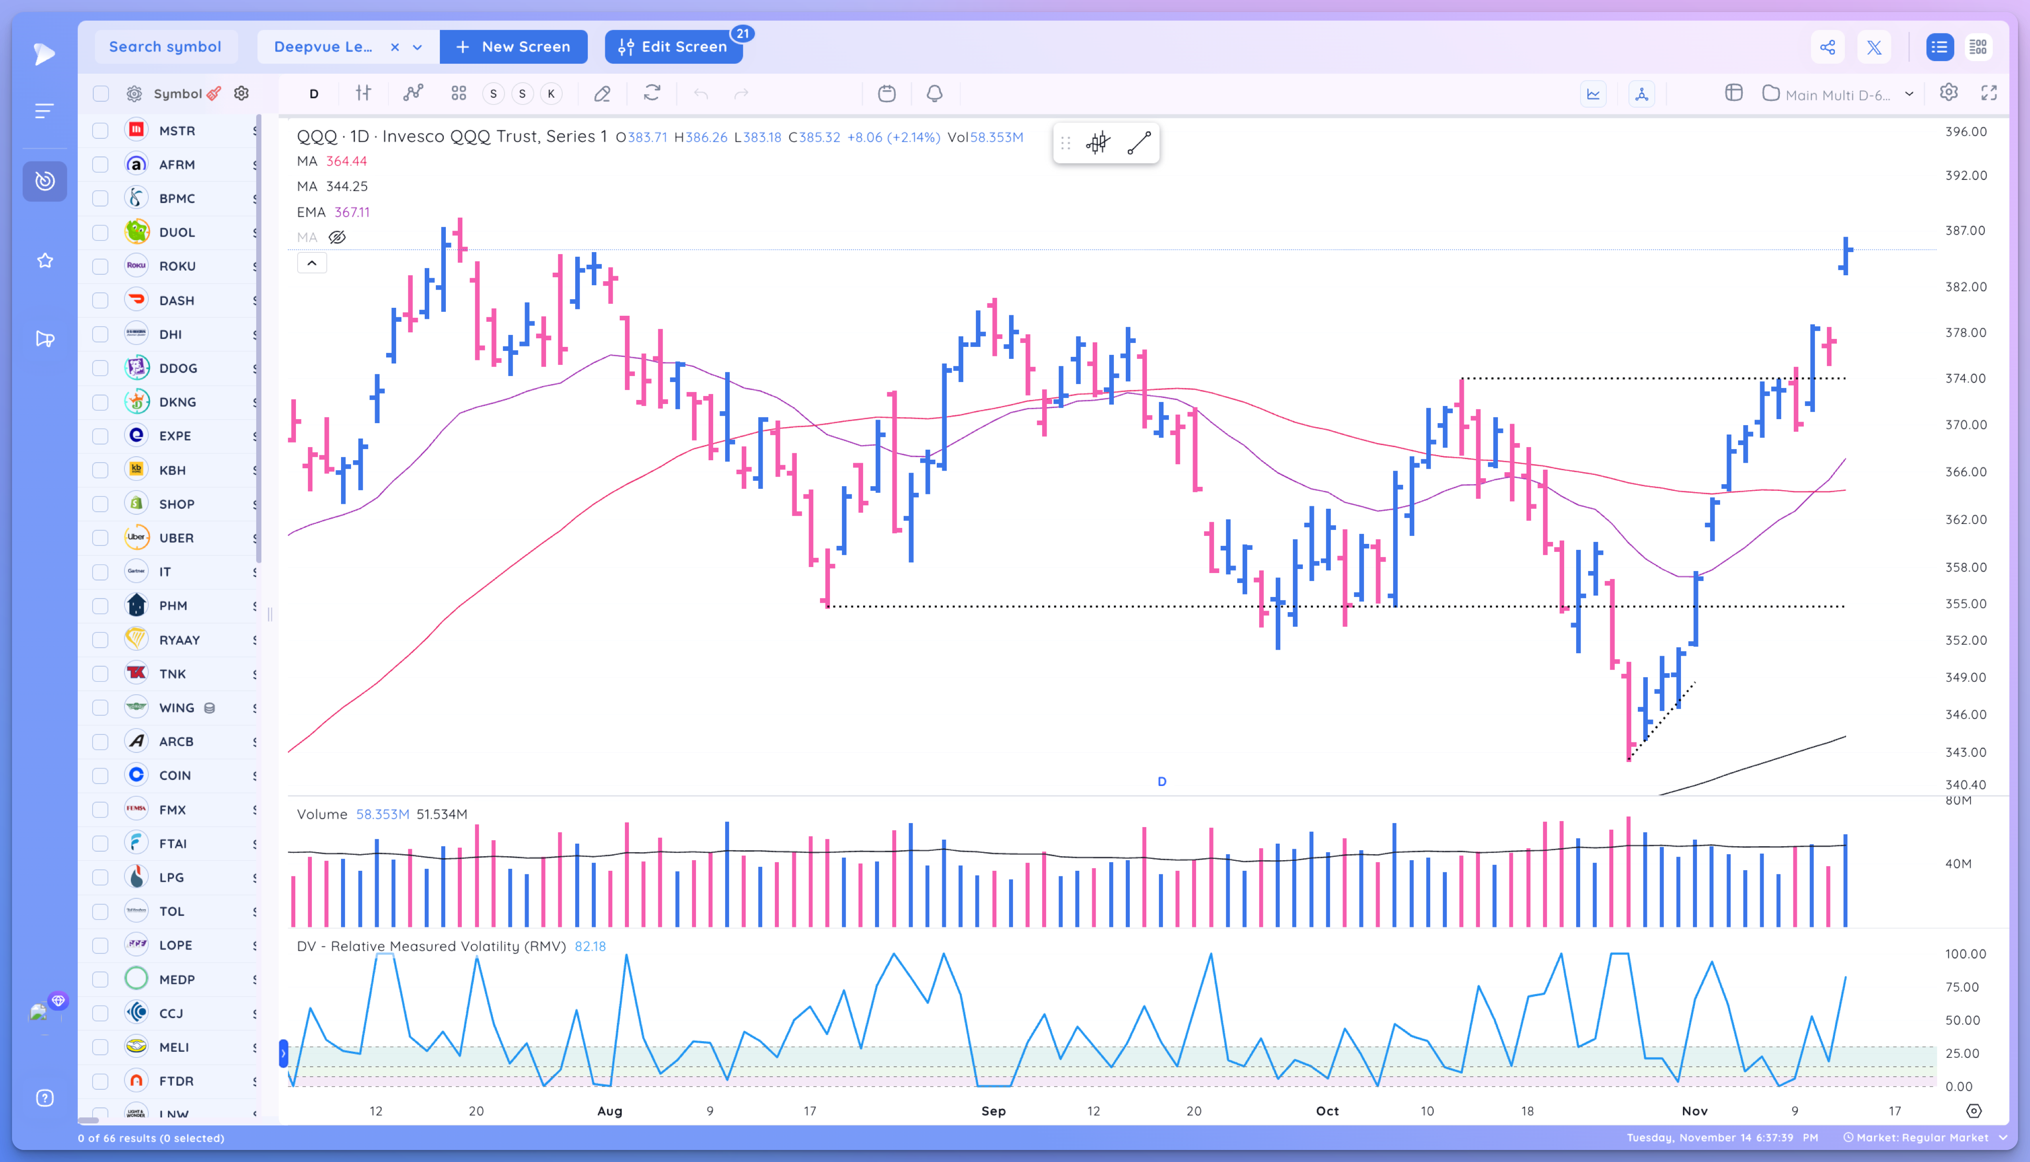2030x1162 pixels.
Task: Click the first S toolbar shortcut
Action: 493,93
